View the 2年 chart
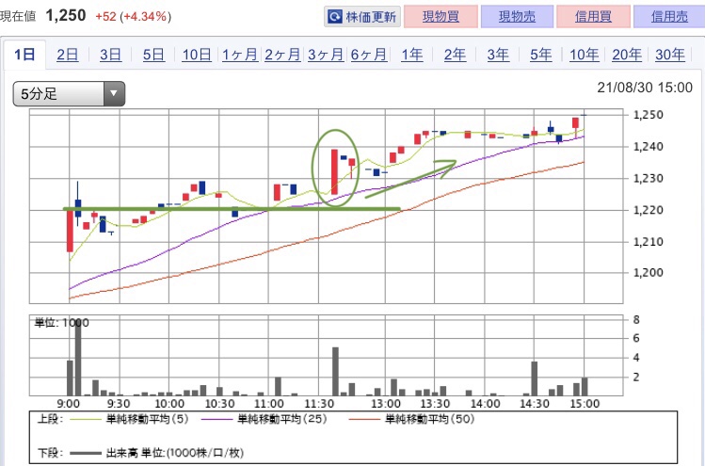The height and width of the screenshot is (466, 705). click(455, 55)
